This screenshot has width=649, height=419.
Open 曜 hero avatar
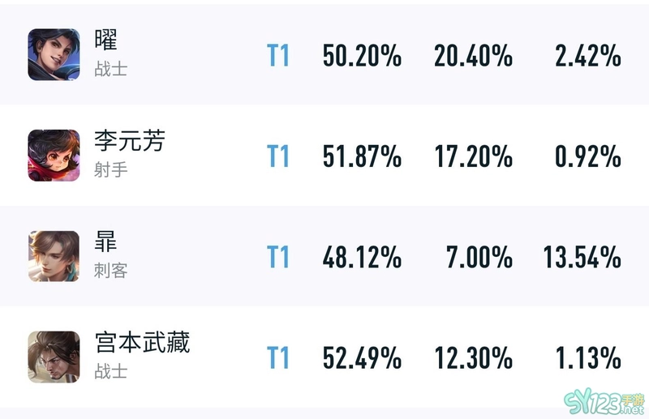pyautogui.click(x=54, y=54)
